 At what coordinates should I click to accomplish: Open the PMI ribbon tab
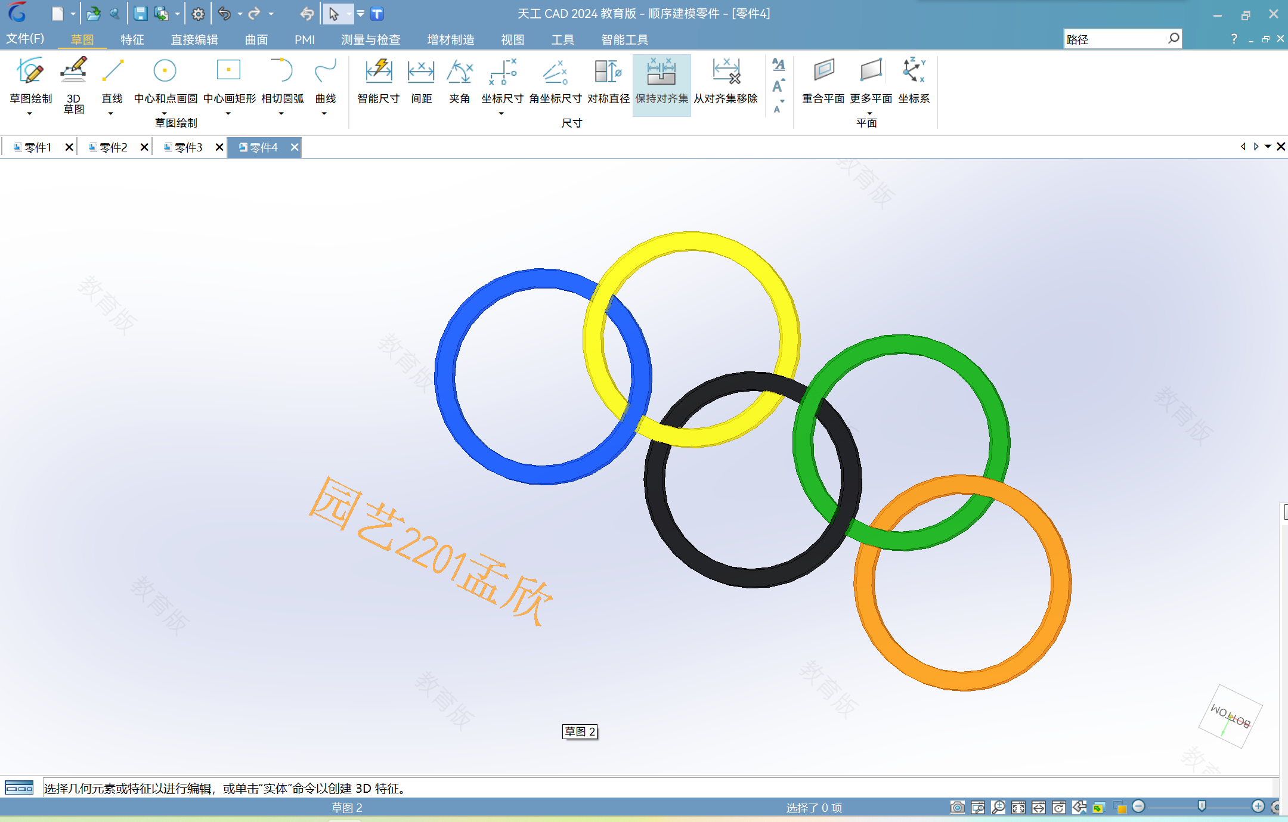tap(305, 39)
